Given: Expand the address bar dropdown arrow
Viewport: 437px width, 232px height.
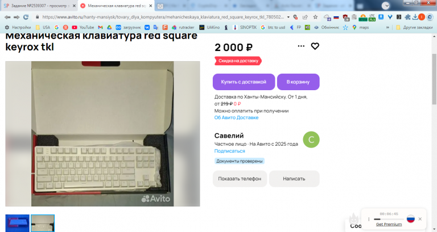Looking at the screenshot, I should point(288,17).
